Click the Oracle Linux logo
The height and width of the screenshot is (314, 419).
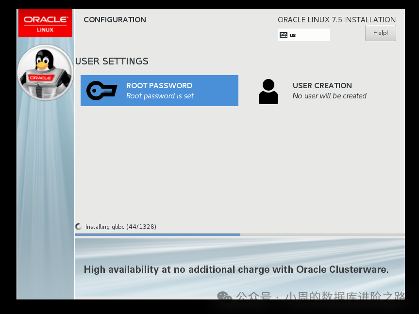(46, 23)
